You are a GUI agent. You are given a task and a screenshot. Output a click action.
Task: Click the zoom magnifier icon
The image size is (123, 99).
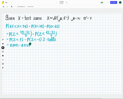(12, 7)
